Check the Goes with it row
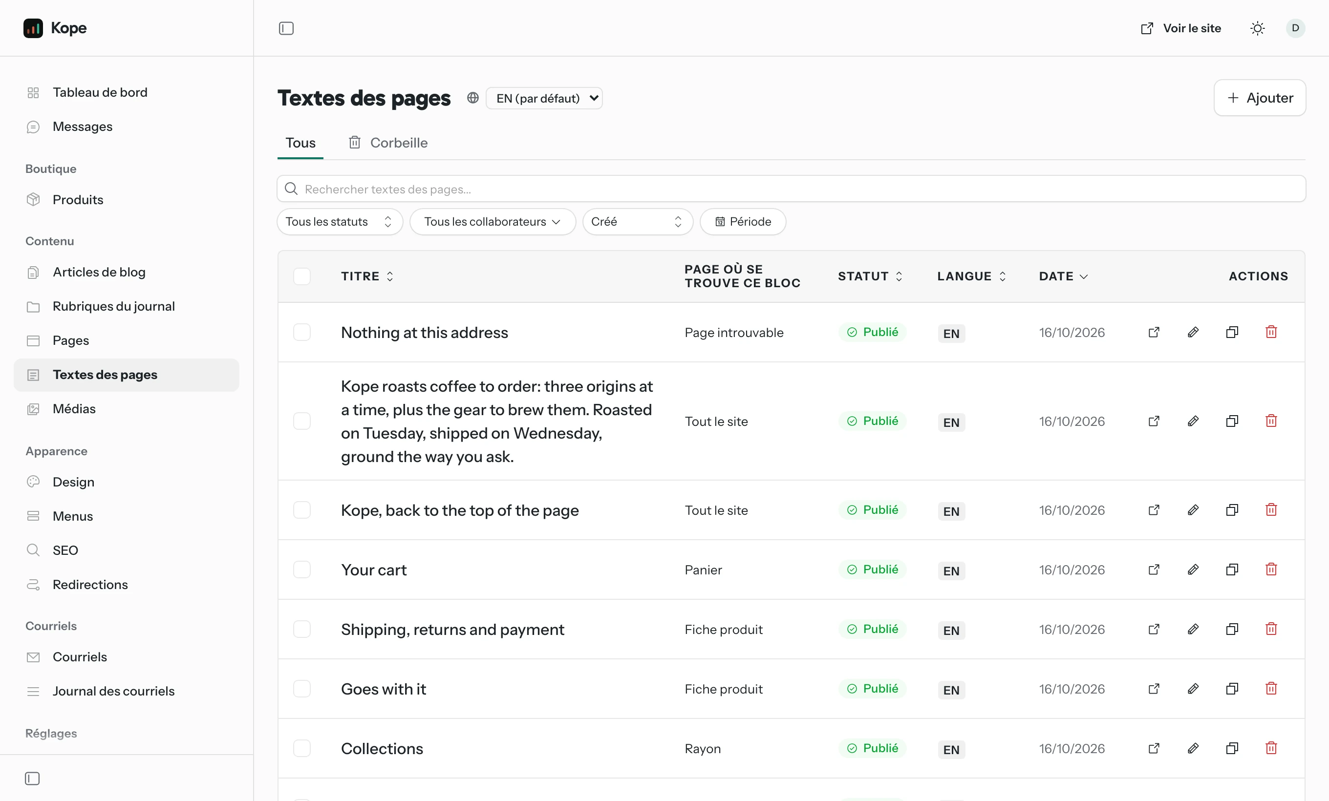Viewport: 1329px width, 801px height. 301,689
